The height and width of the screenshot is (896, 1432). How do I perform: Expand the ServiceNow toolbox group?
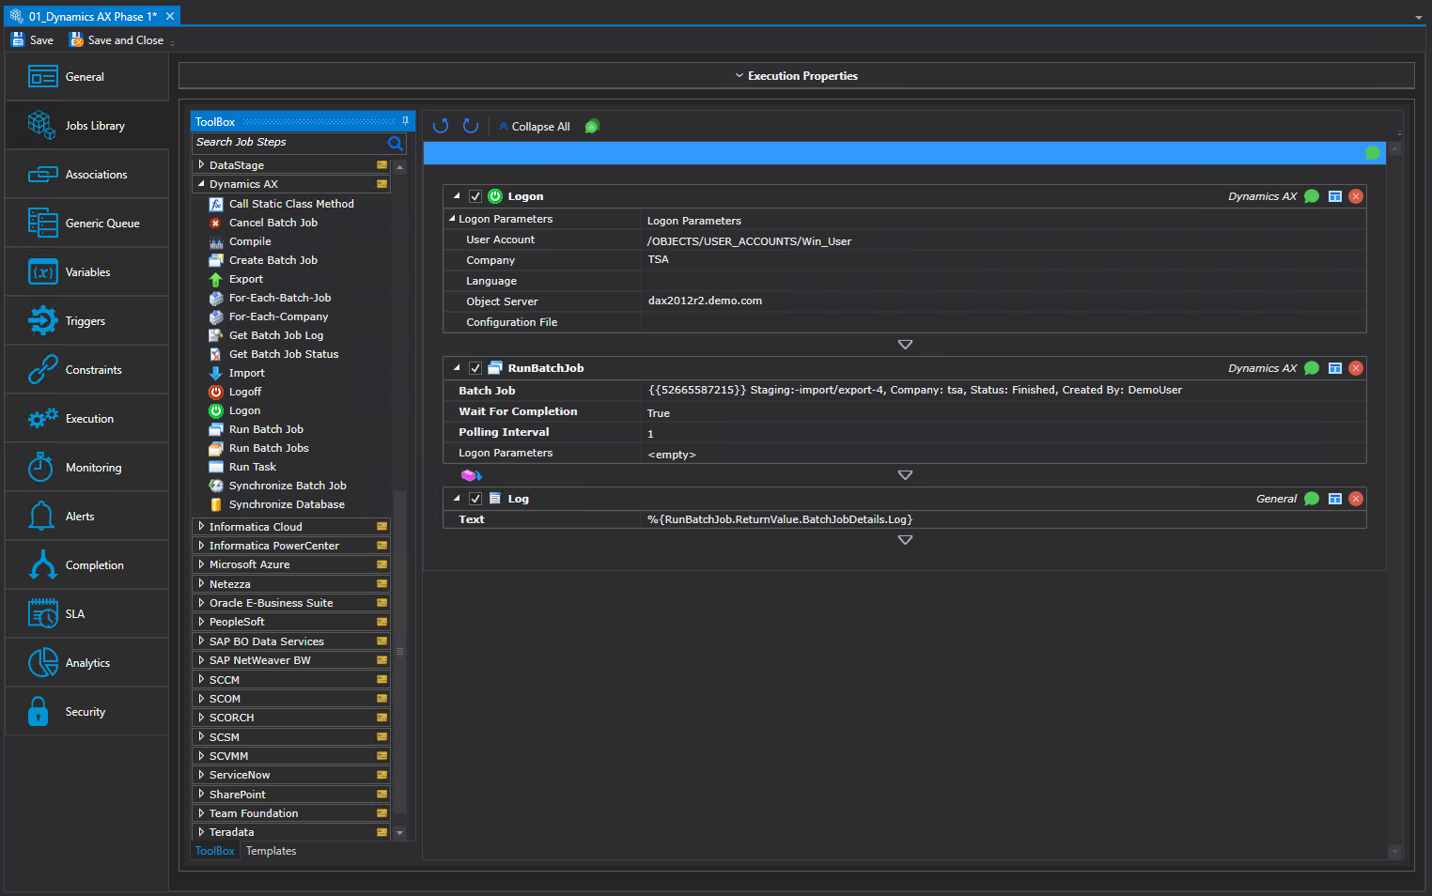[201, 775]
